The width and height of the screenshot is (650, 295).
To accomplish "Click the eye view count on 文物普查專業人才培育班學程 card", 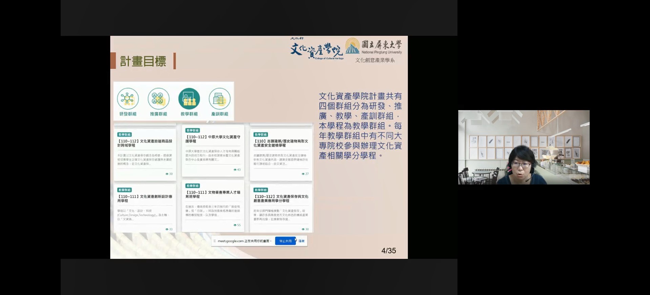I will 237,225.
